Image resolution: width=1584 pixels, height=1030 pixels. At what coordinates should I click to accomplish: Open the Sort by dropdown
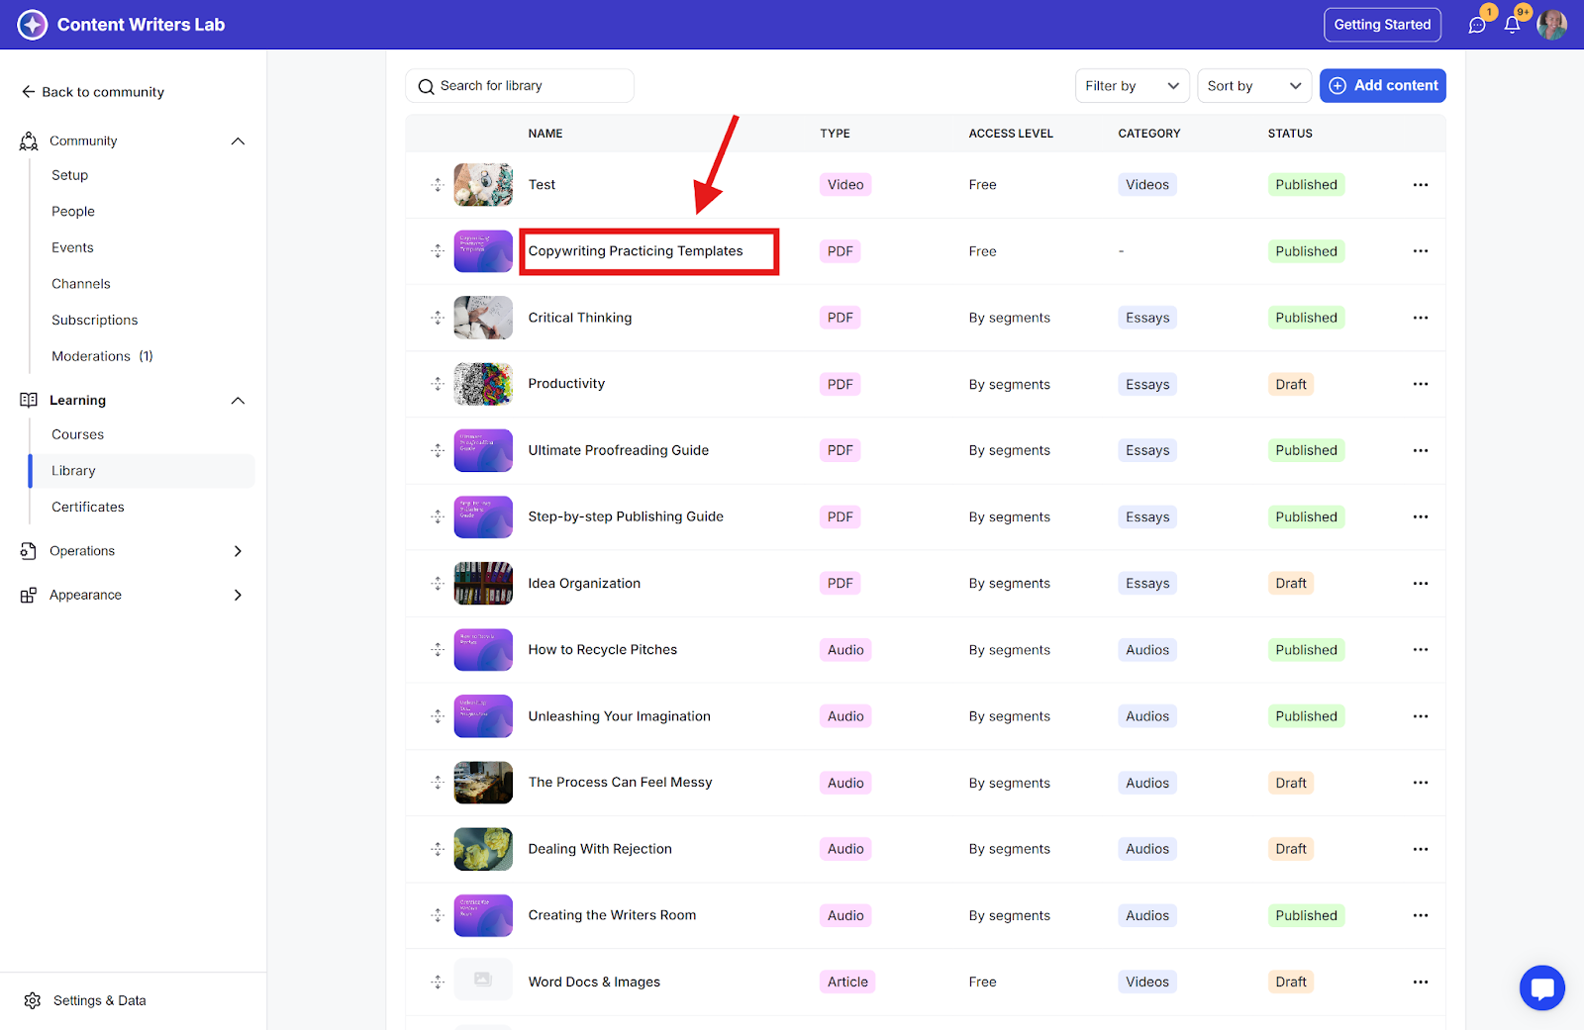[1253, 86]
